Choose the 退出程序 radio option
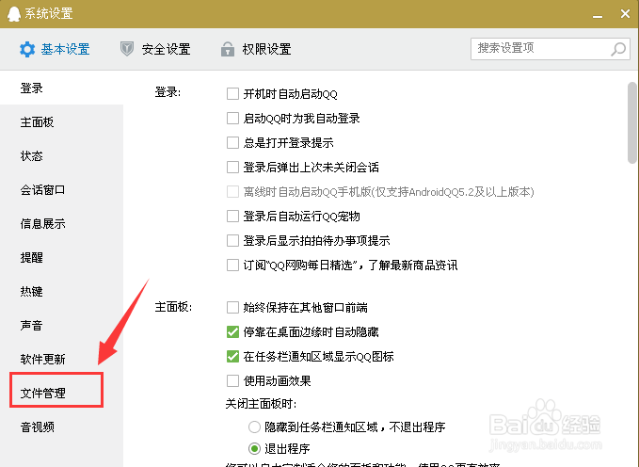The width and height of the screenshot is (639, 467). coord(254,449)
